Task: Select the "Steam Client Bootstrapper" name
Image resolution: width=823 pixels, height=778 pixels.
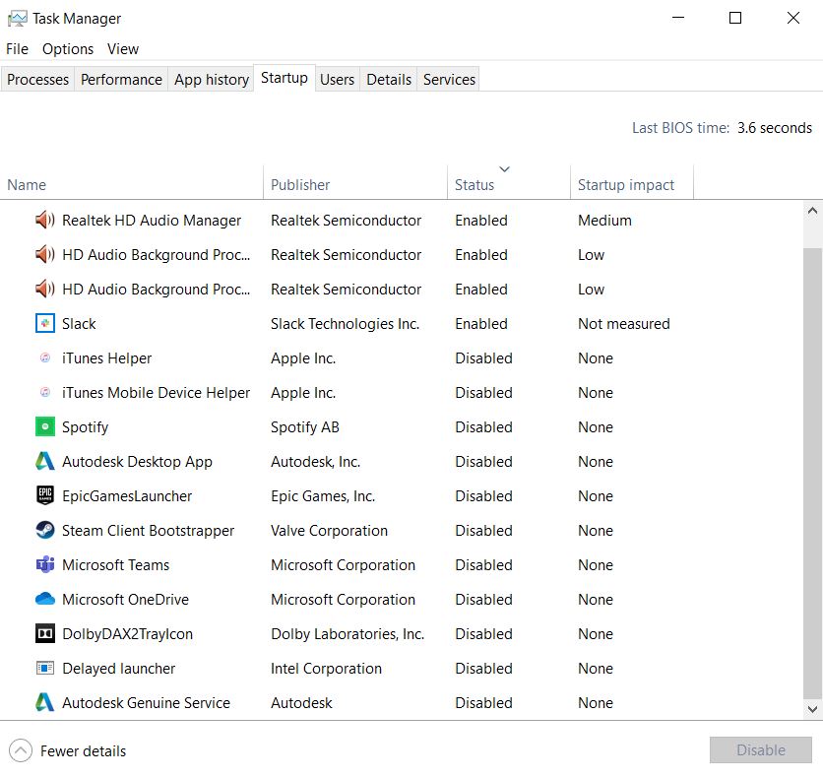Action: pyautogui.click(x=148, y=531)
